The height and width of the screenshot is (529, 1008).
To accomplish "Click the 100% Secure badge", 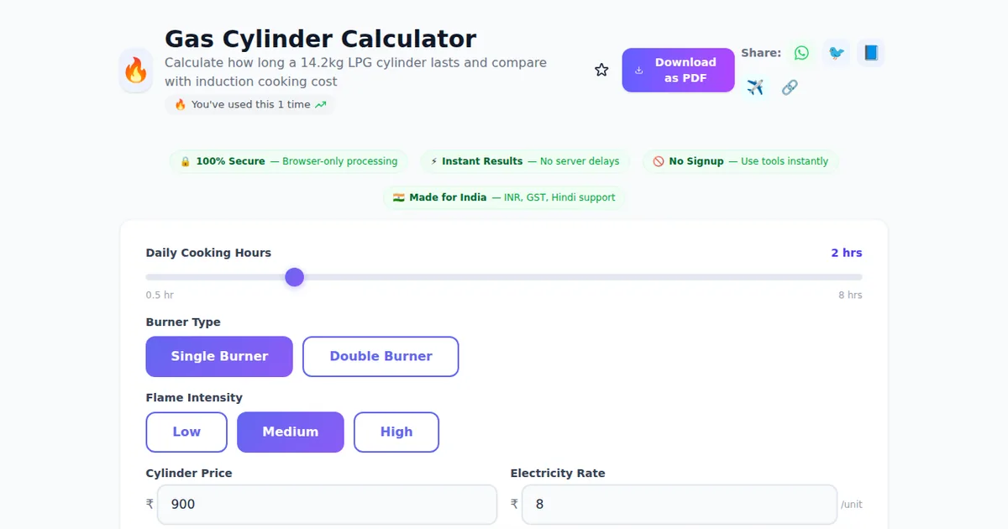I will click(289, 161).
